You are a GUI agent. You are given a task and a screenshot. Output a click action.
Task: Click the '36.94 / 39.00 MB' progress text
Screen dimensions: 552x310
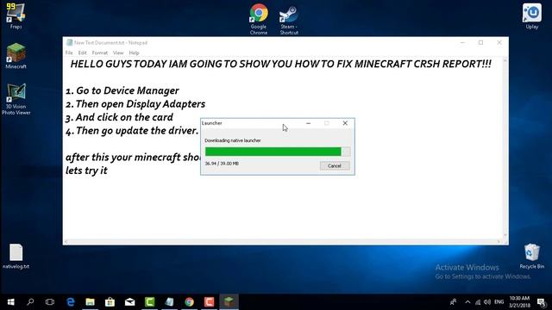tap(222, 164)
